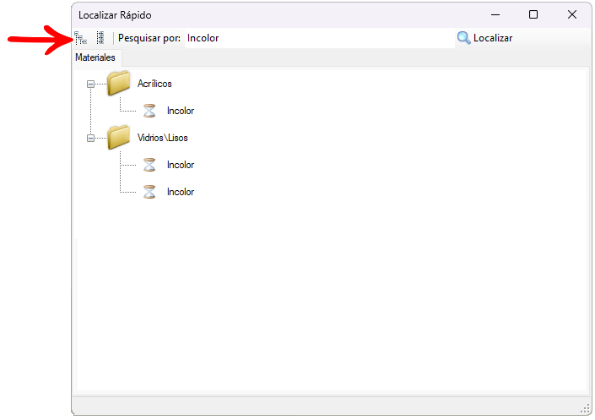Switch to the Materiales tab

[x=95, y=57]
